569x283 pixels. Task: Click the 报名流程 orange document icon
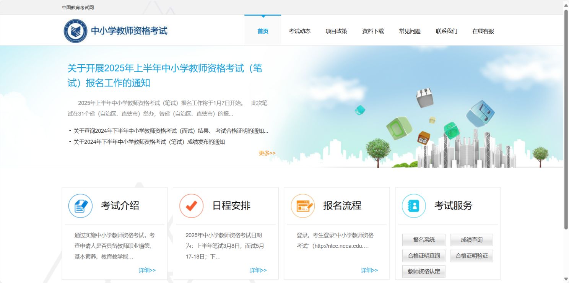302,205
